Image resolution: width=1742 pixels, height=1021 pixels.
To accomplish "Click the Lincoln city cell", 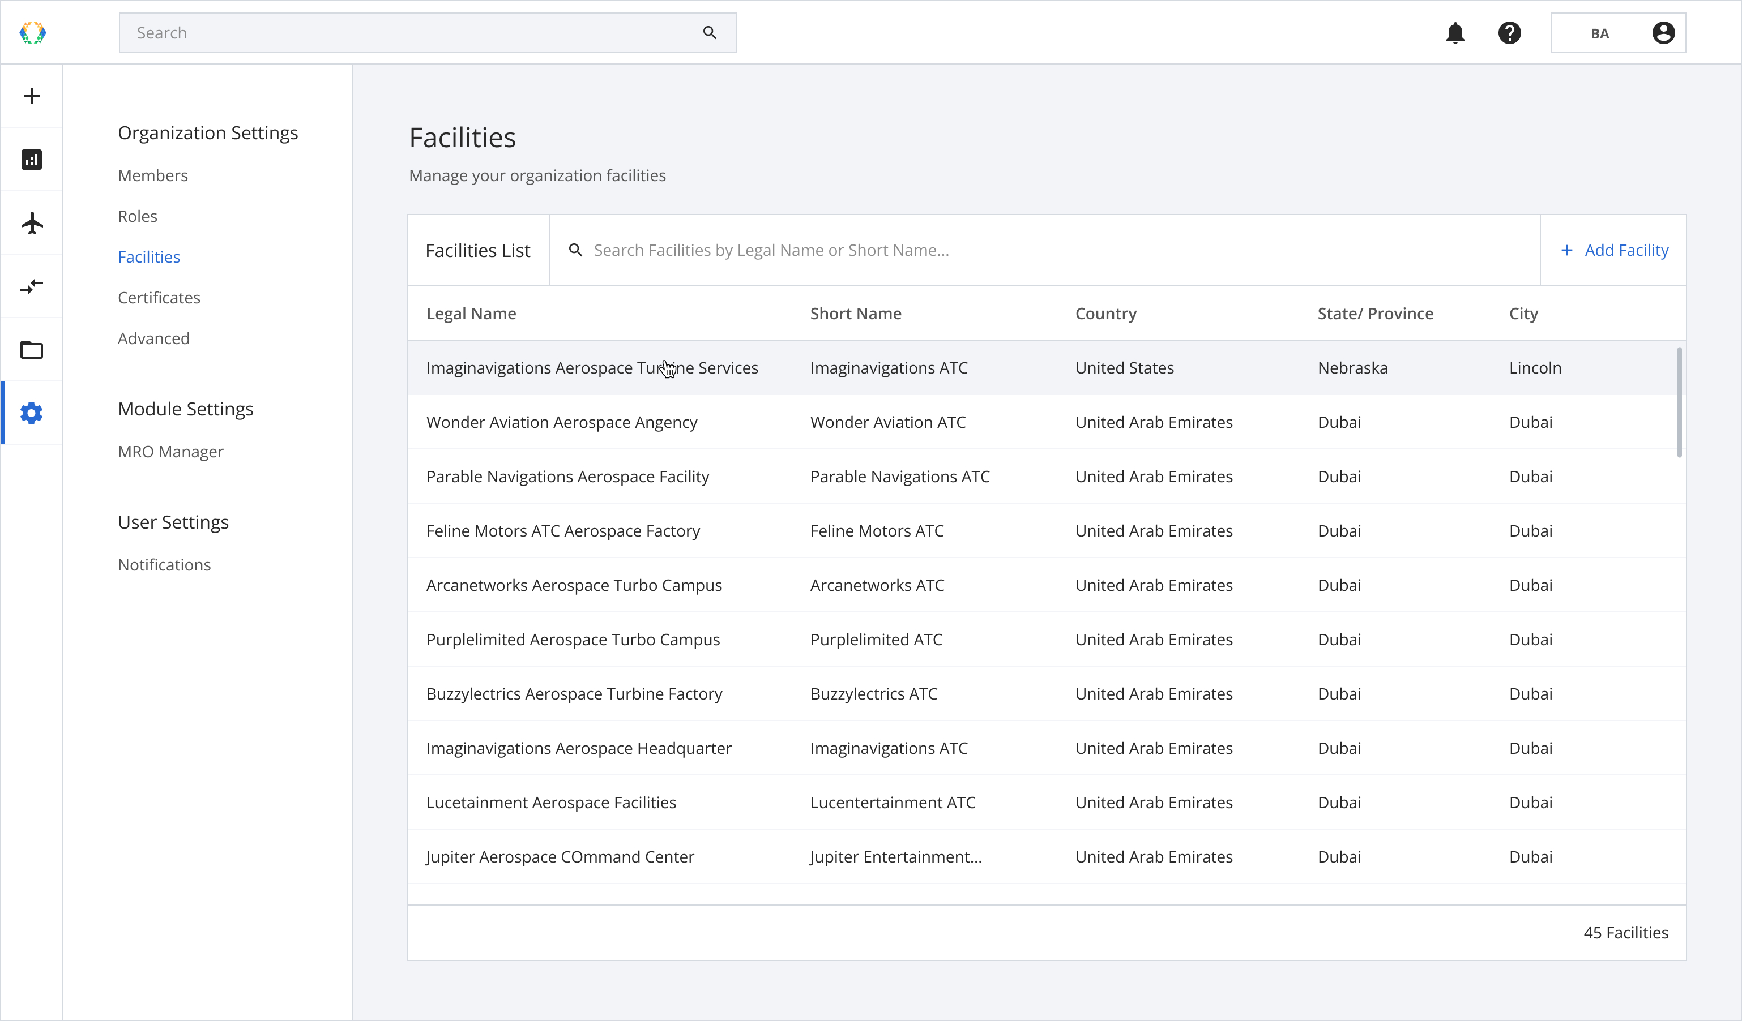I will tap(1535, 368).
